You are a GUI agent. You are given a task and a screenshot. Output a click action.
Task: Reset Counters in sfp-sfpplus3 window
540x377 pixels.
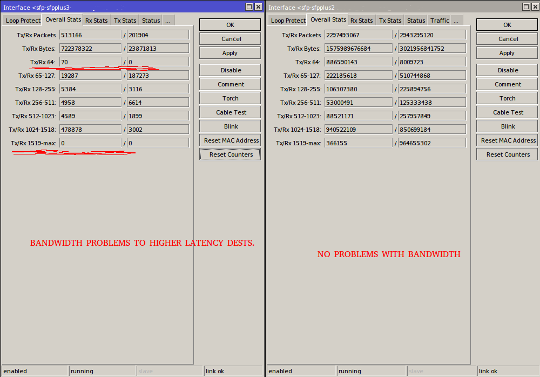(230, 154)
